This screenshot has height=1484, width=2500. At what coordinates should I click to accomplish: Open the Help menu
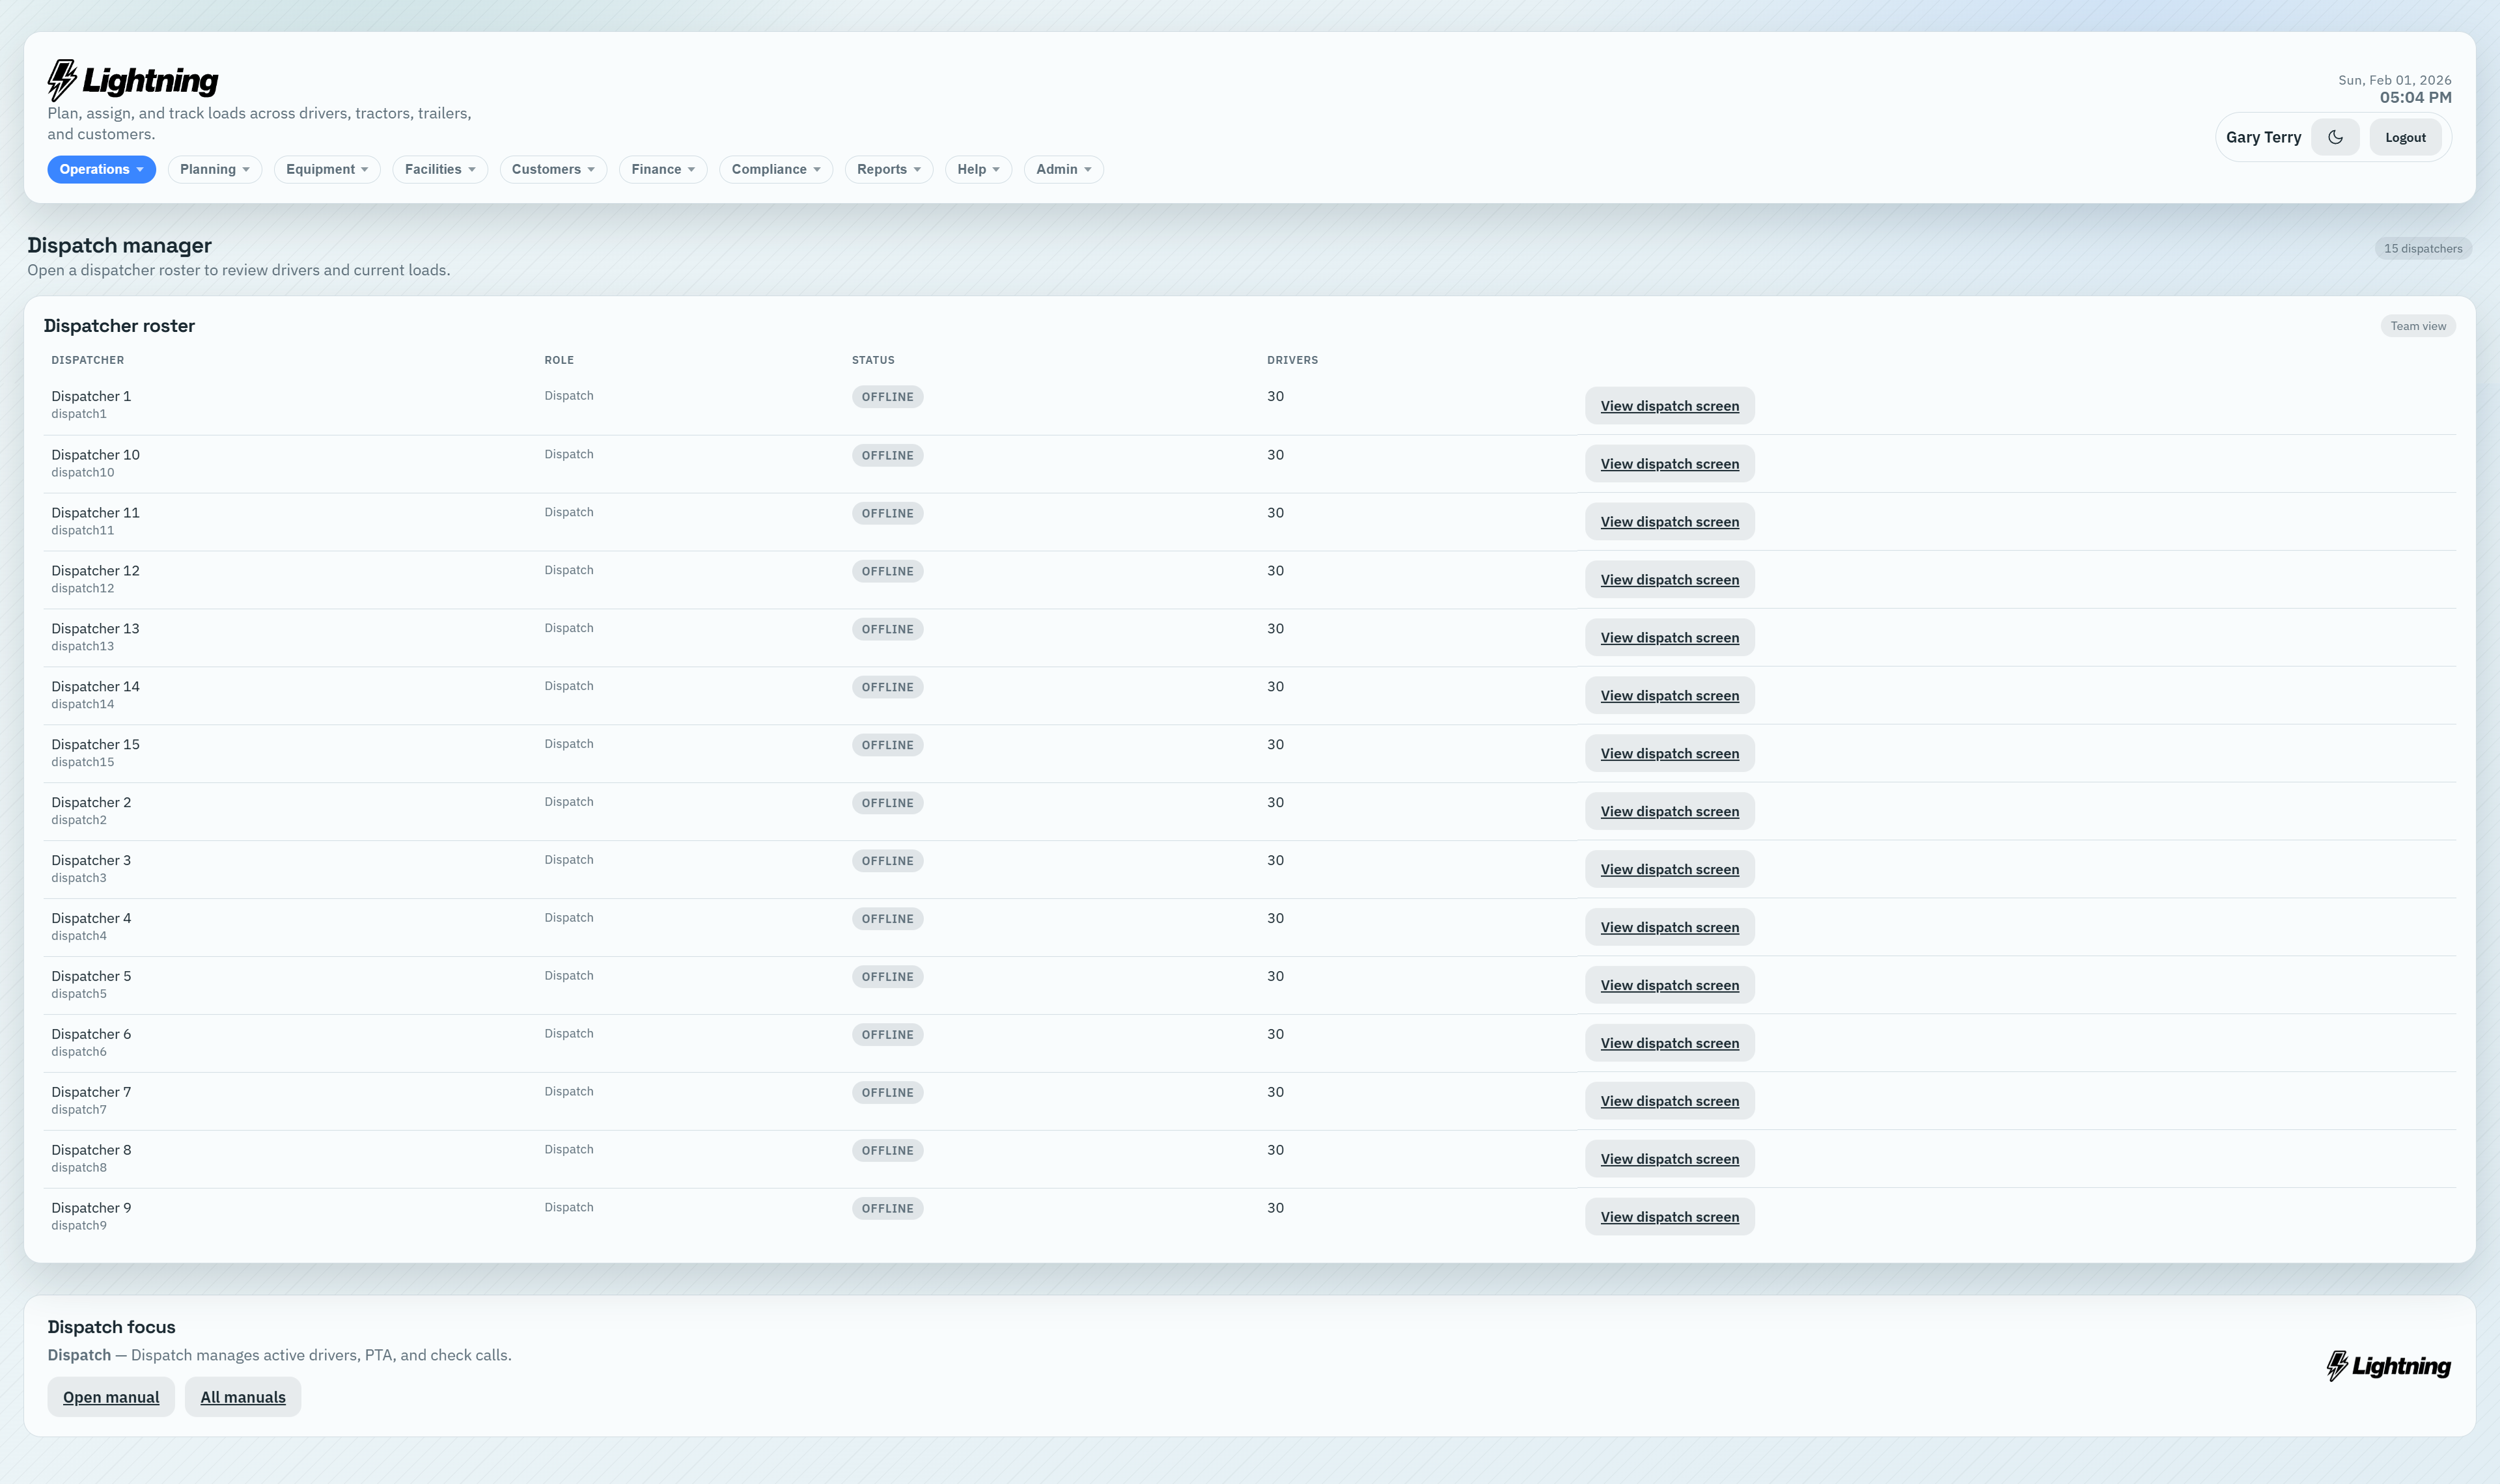977,169
